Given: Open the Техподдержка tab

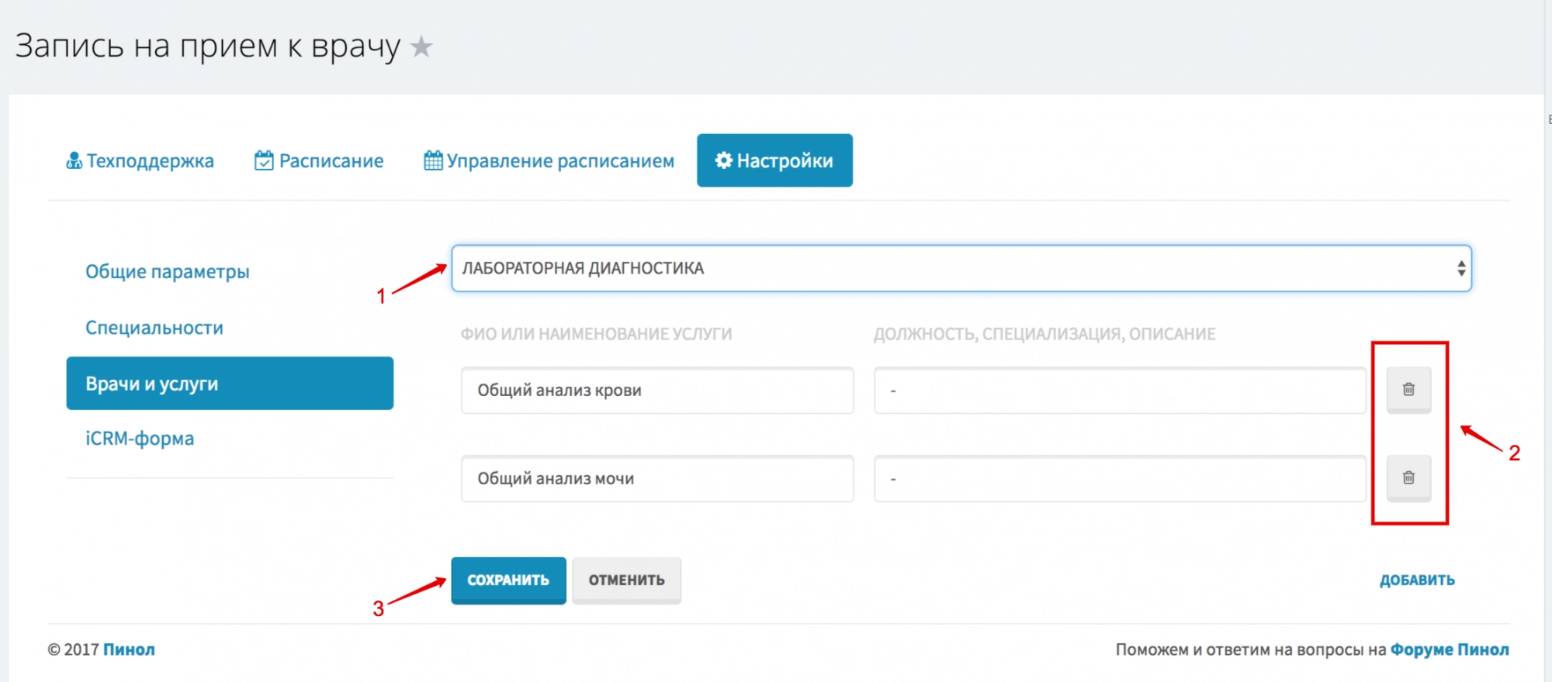Looking at the screenshot, I should (x=140, y=161).
